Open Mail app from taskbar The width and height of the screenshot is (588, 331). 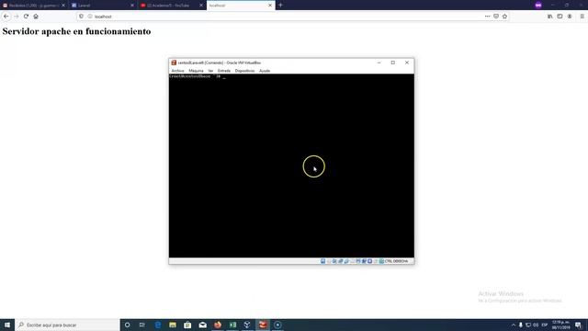coord(202,325)
